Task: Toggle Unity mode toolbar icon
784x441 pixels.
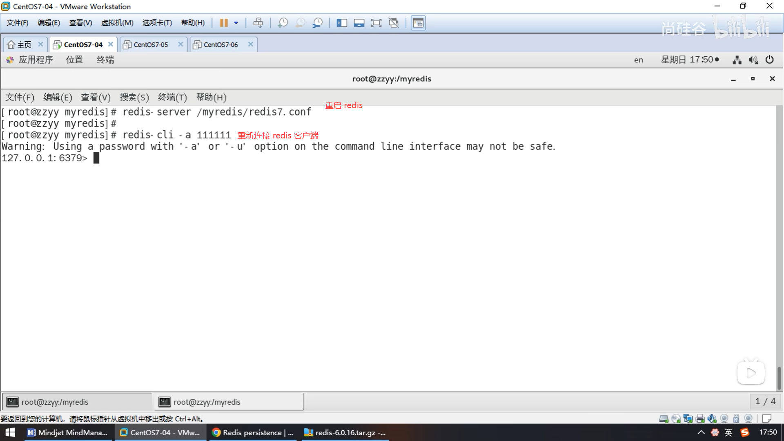Action: [x=394, y=23]
